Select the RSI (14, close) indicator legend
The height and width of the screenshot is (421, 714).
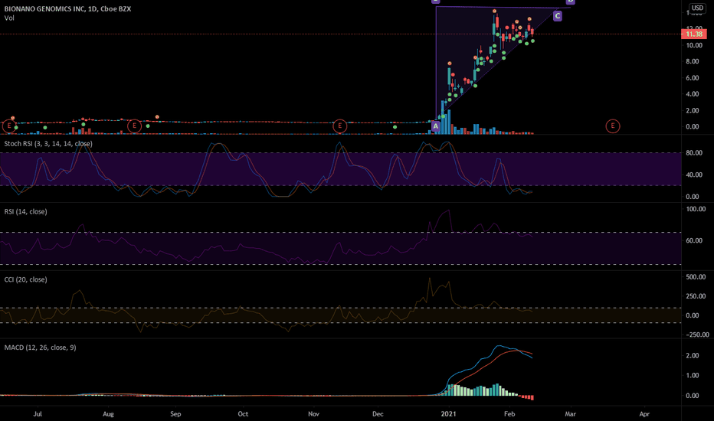tap(25, 211)
